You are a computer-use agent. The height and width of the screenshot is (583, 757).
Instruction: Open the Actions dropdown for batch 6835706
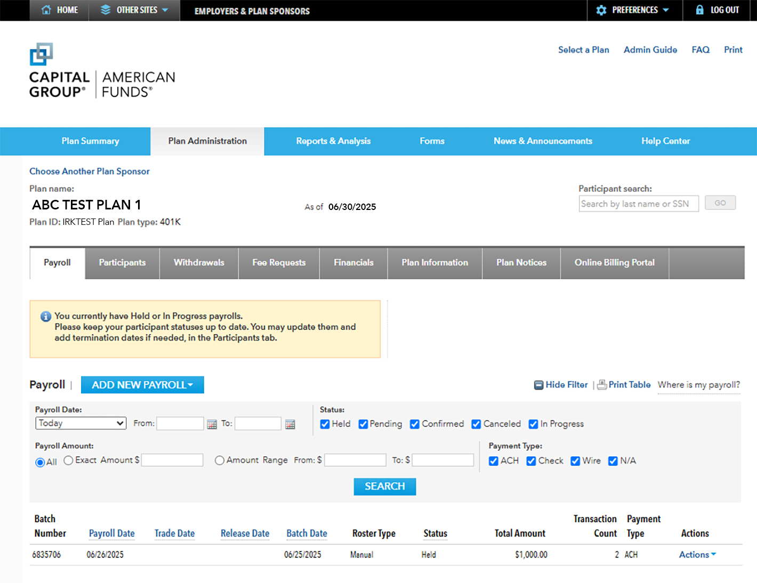point(696,555)
